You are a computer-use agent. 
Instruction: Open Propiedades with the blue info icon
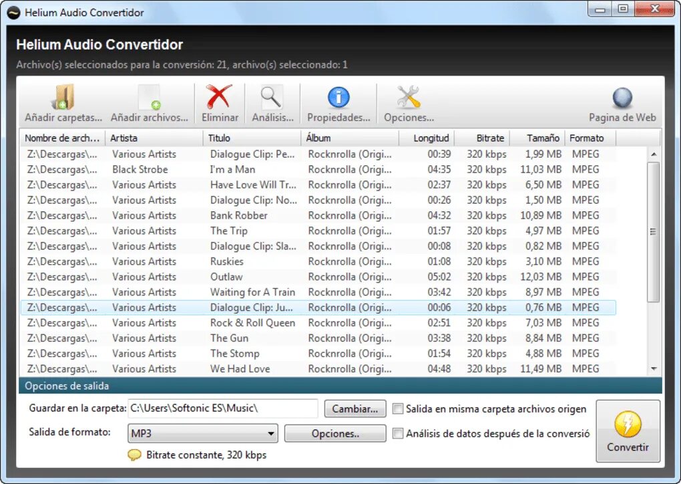(x=338, y=97)
